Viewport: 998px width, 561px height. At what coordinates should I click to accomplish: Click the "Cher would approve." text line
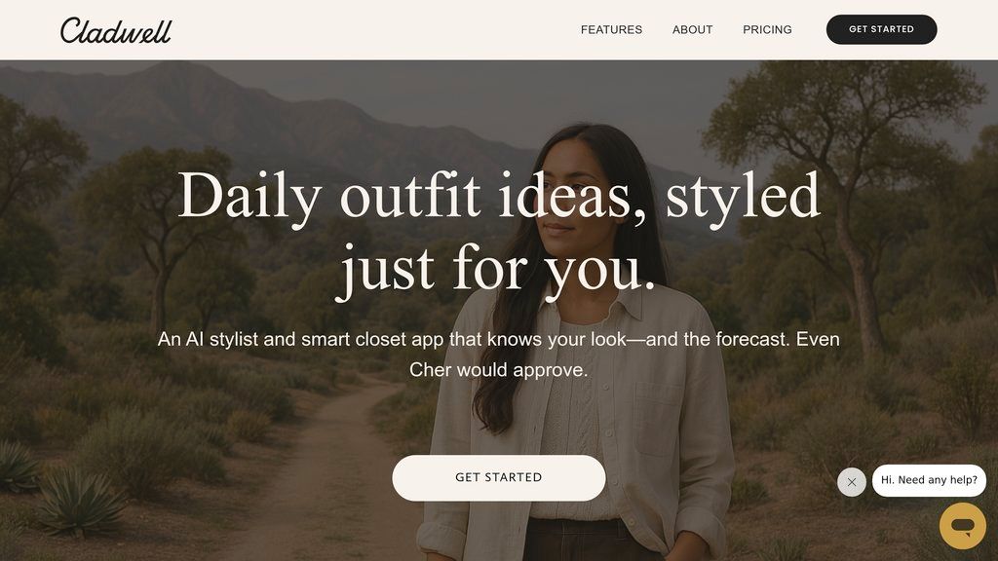[x=498, y=369]
